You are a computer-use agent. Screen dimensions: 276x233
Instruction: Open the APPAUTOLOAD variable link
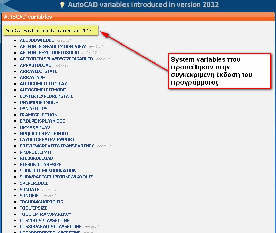(x=36, y=65)
